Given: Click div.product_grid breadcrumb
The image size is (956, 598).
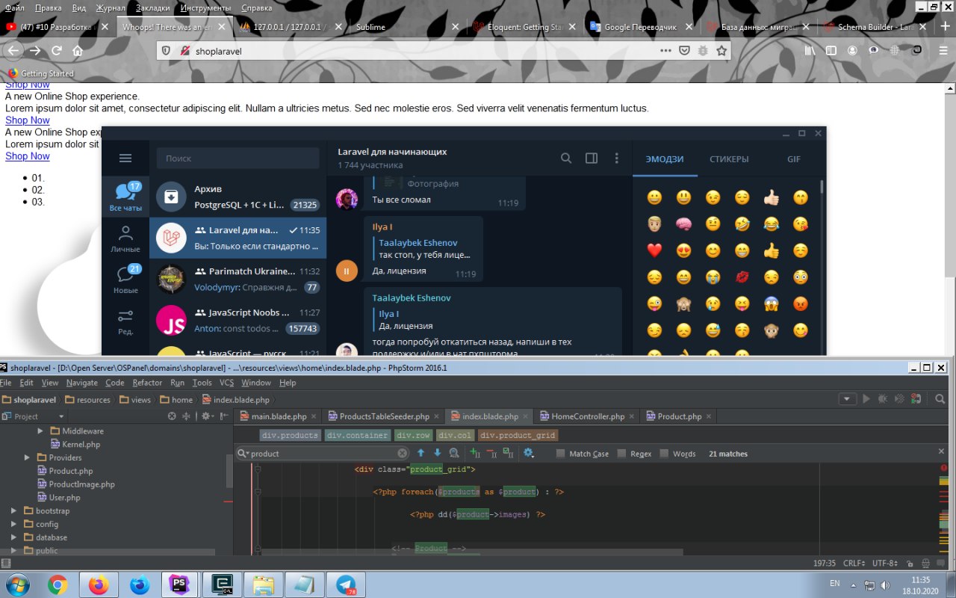Looking at the screenshot, I should (x=518, y=435).
